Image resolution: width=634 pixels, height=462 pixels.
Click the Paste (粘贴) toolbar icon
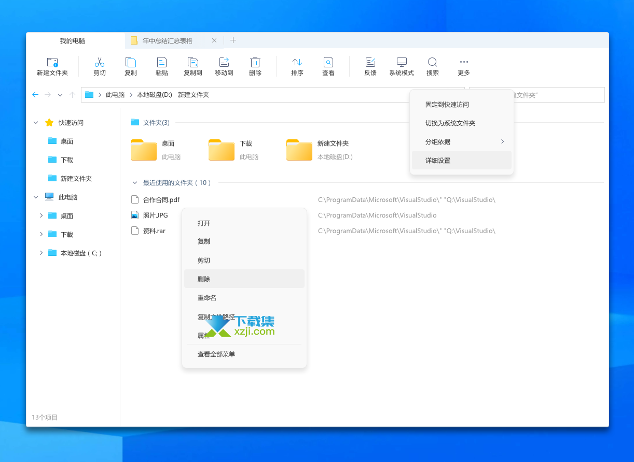(162, 63)
